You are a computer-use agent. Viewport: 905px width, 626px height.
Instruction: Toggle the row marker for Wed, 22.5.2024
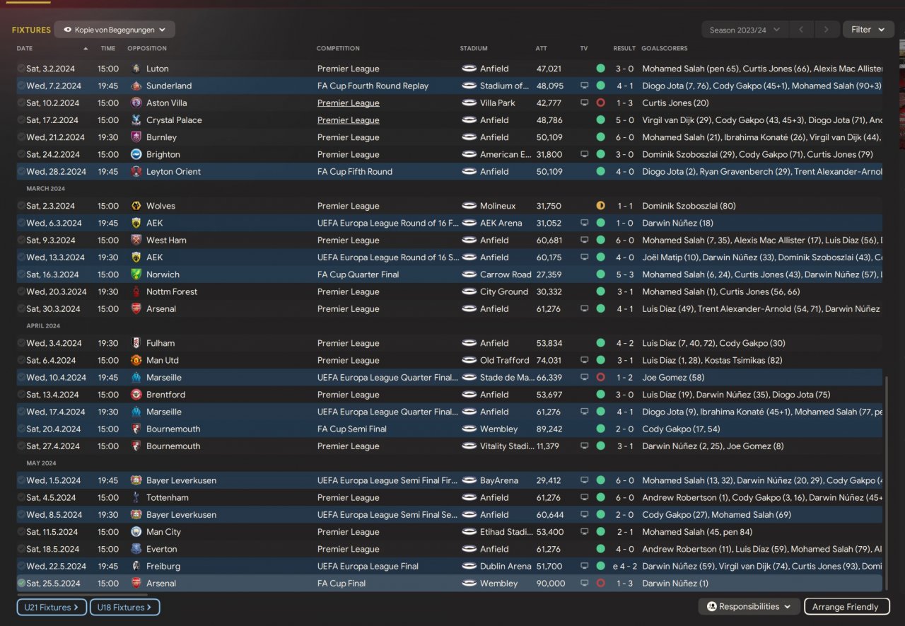click(21, 566)
